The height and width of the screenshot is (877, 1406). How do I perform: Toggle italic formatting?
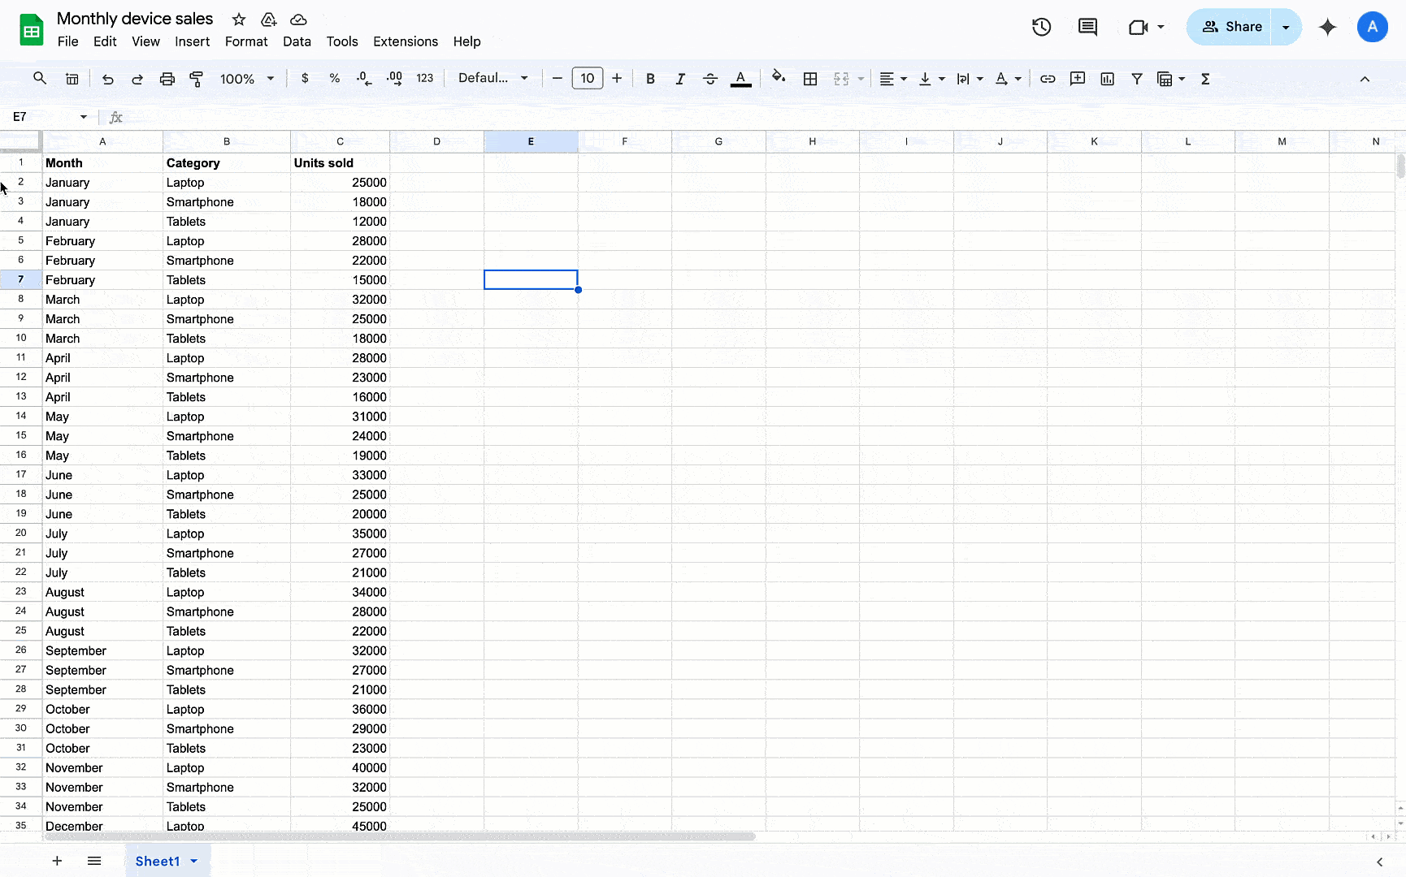[x=680, y=79]
